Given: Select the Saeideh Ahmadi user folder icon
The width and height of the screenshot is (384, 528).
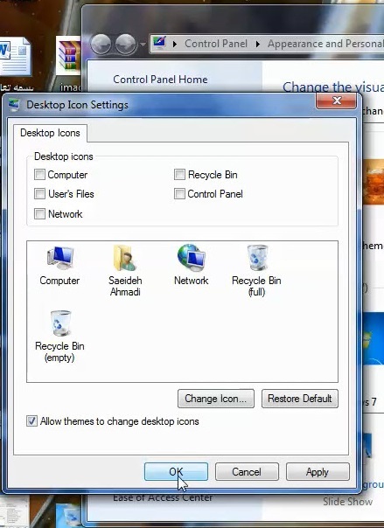Looking at the screenshot, I should pos(125,270).
